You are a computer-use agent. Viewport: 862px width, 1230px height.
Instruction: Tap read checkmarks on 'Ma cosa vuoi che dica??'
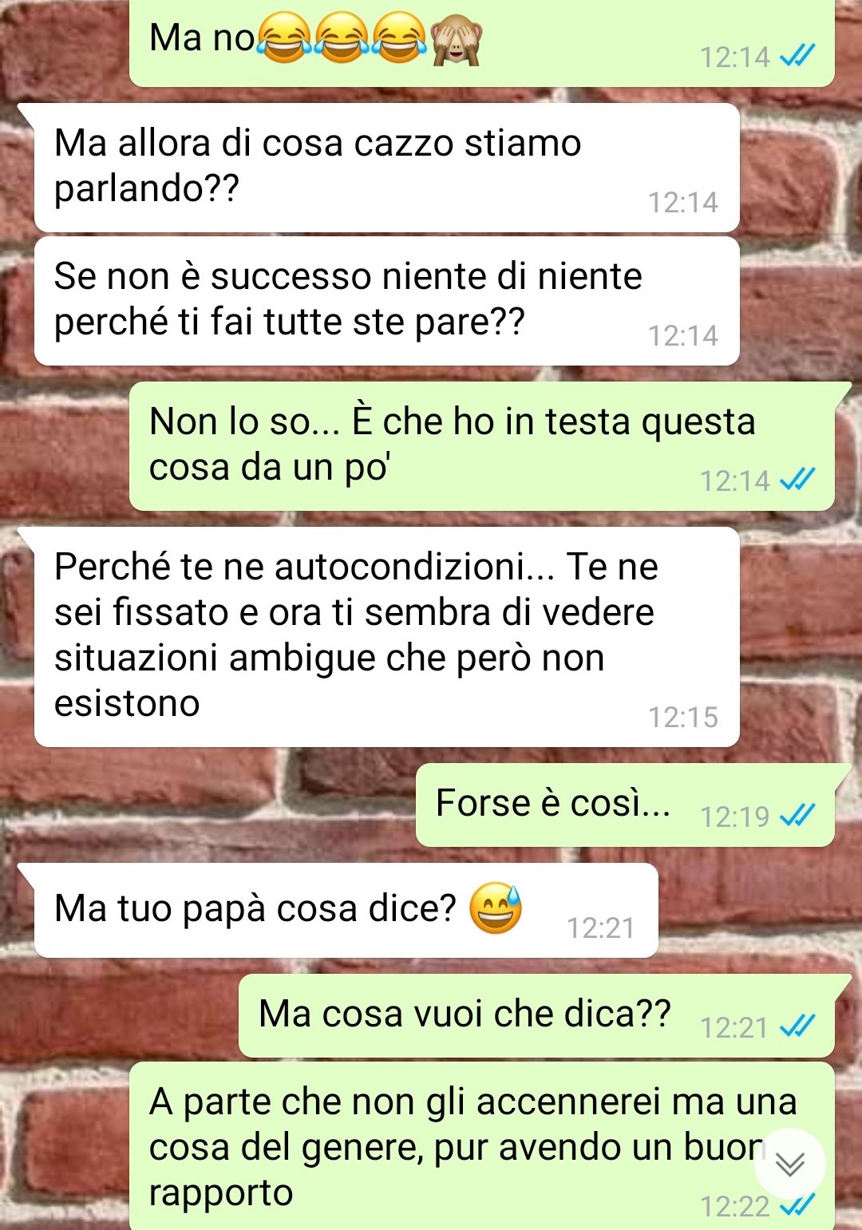click(797, 1026)
